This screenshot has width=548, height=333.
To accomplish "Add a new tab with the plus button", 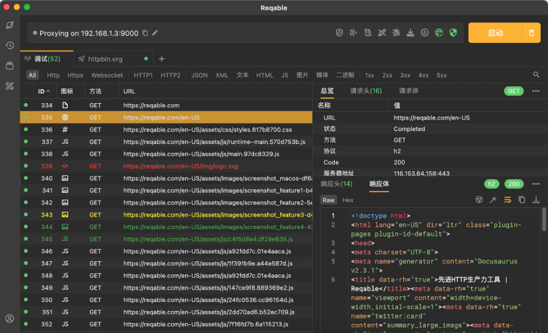I will pyautogui.click(x=161, y=59).
